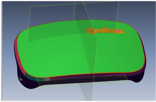Screen dimensions: 156x102
Task: Pick the magenta patch inside the logo
Action: pos(118,31)
